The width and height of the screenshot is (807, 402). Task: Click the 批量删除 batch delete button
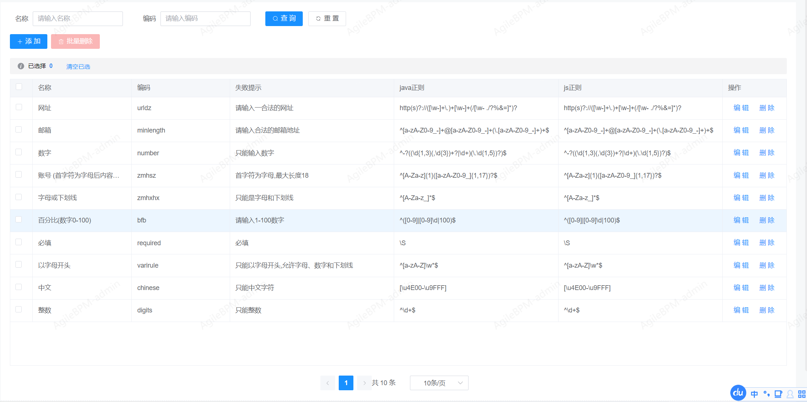[x=75, y=41]
